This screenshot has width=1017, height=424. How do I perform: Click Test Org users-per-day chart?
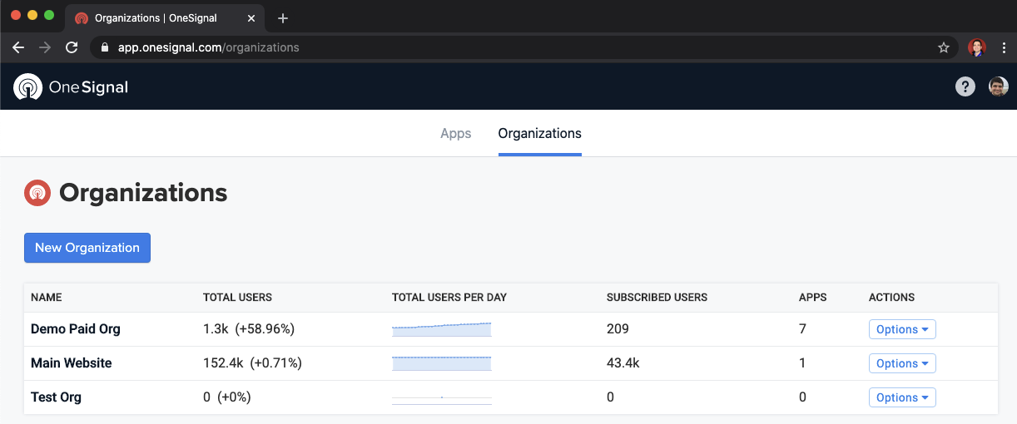(442, 397)
